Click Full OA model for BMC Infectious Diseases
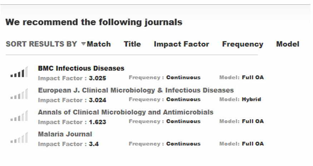This screenshot has width=313, height=166. pyautogui.click(x=253, y=77)
